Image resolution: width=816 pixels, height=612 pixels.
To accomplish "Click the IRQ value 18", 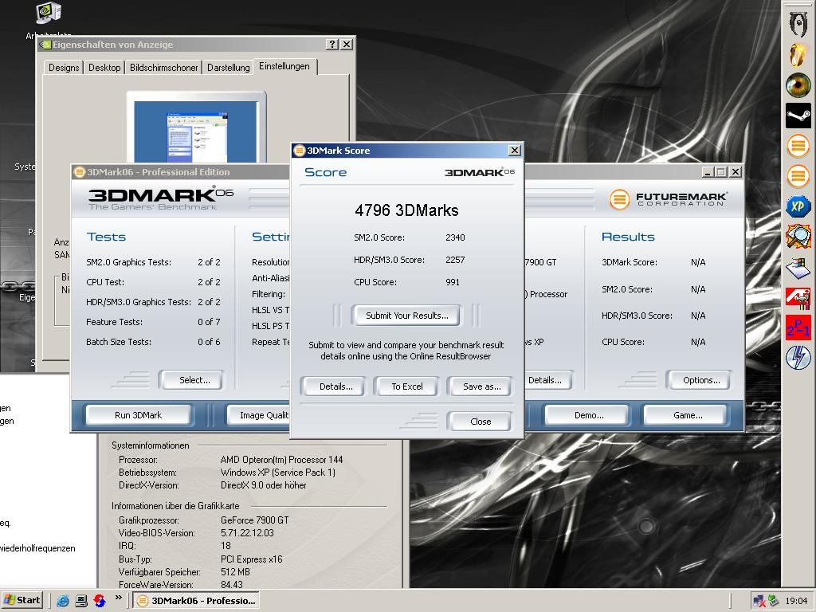I will coord(226,546).
